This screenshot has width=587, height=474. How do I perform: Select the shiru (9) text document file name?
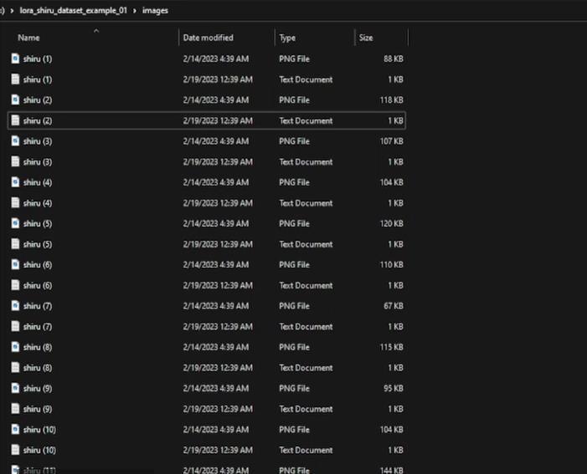(x=38, y=409)
